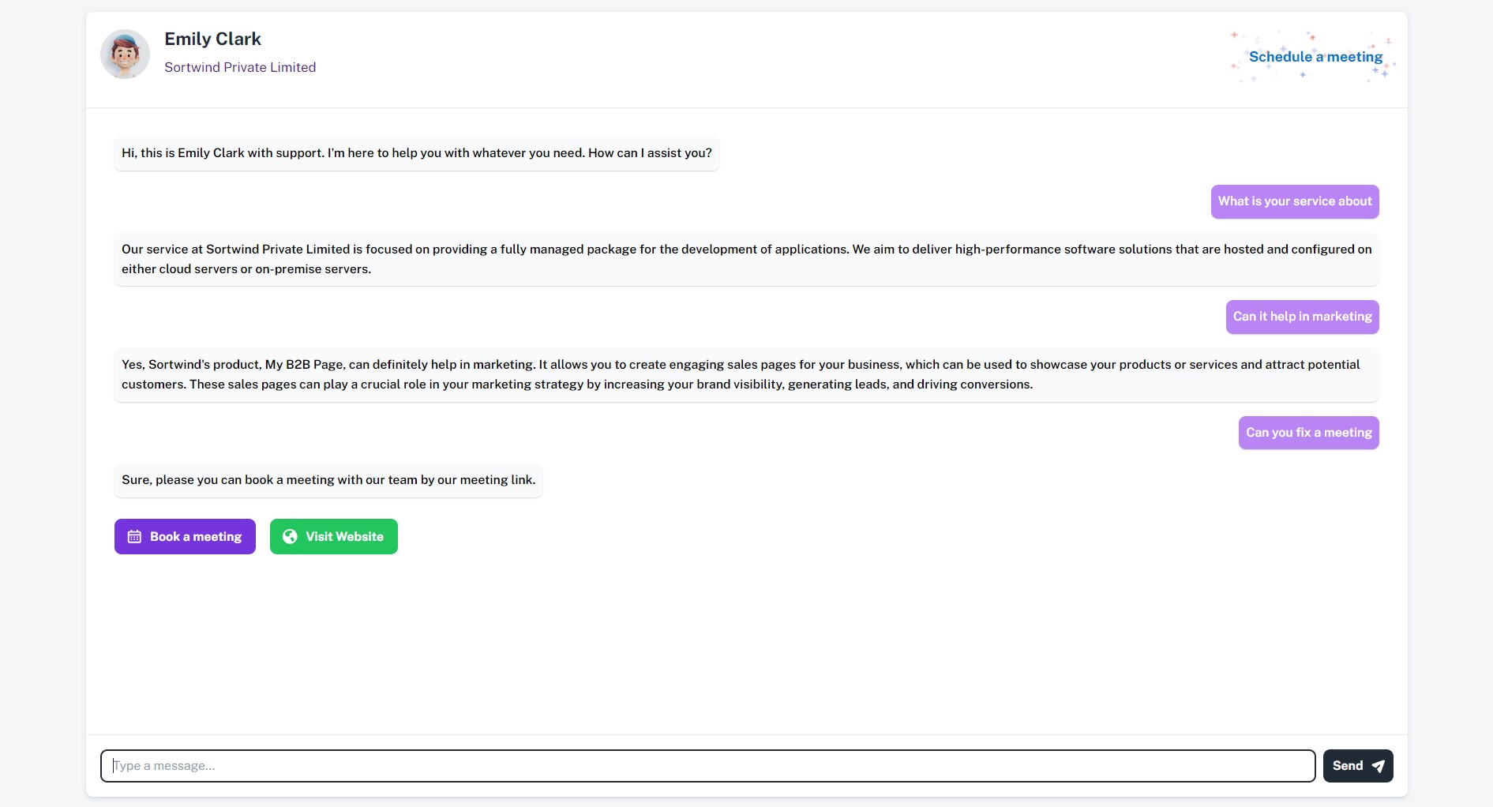The width and height of the screenshot is (1493, 807).
Task: Click the reply about fully managed package
Action: pyautogui.click(x=747, y=259)
